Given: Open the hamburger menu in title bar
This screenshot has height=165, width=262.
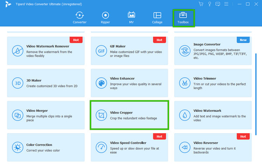Looking at the screenshot, I should tap(226, 4).
